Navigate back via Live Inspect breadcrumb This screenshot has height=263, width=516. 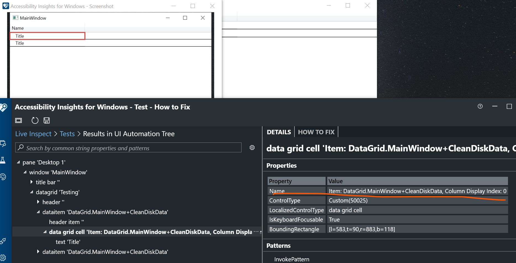pos(33,133)
